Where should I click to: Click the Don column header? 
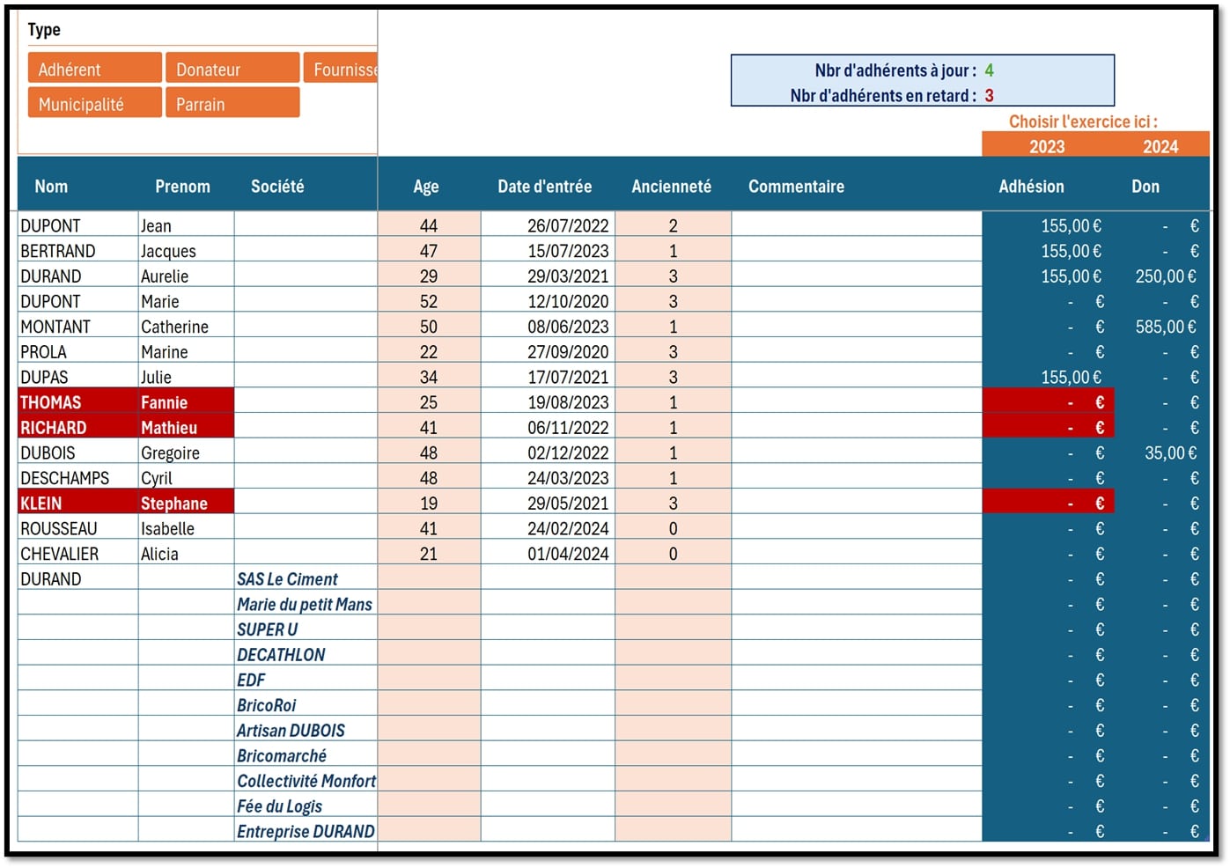coord(1145,186)
